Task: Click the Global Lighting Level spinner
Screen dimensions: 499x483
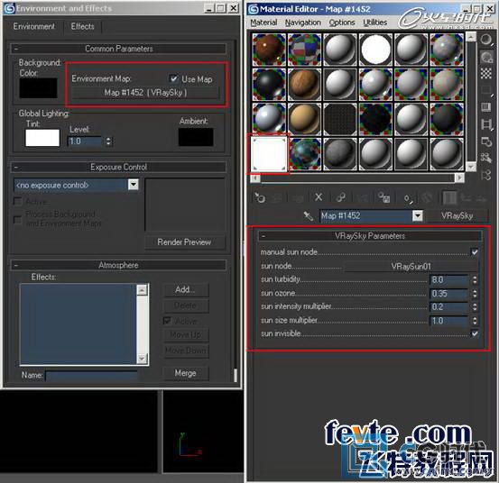Action: coord(108,141)
